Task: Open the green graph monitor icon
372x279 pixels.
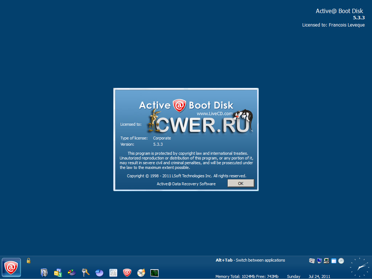Action: point(154,272)
